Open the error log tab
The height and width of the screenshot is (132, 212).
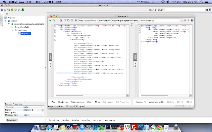click(x=86, y=120)
